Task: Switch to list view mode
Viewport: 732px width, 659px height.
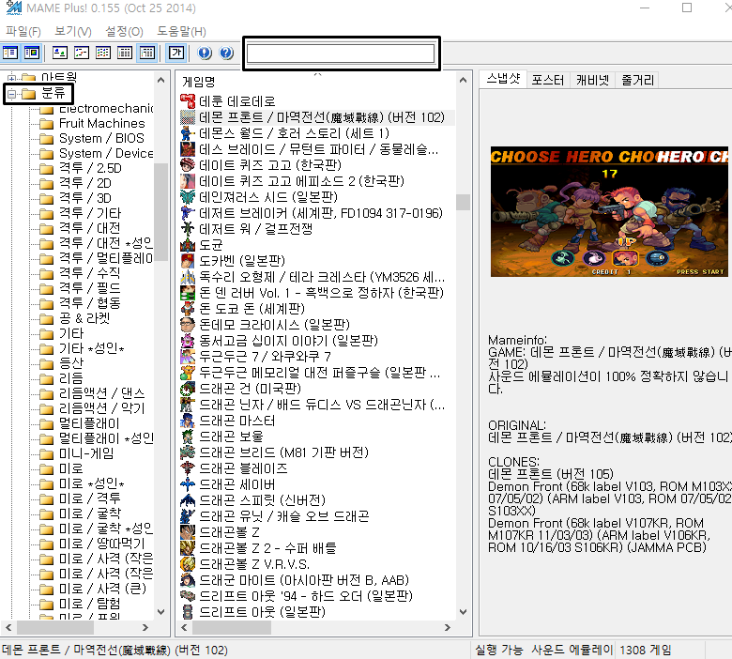Action: tap(103, 53)
